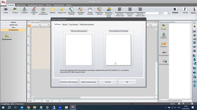Click the Сохранить как ribbon icon
Image resolution: width=197 pixels, height=110 pixels.
click(34, 9)
